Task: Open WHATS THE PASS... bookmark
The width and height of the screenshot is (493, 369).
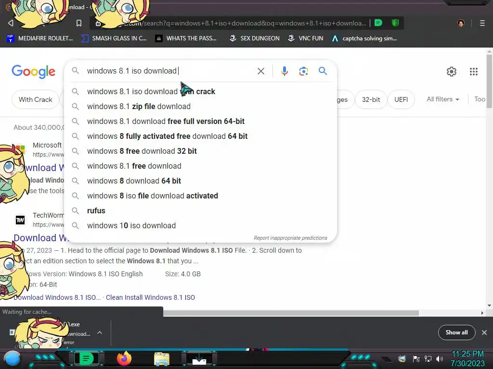Action: coord(186,38)
